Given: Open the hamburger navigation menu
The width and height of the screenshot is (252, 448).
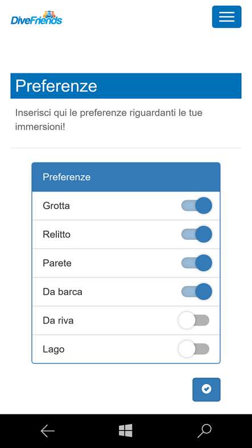Looking at the screenshot, I should [x=226, y=17].
